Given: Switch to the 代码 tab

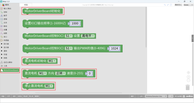Looking at the screenshot, I should coord(26,5).
